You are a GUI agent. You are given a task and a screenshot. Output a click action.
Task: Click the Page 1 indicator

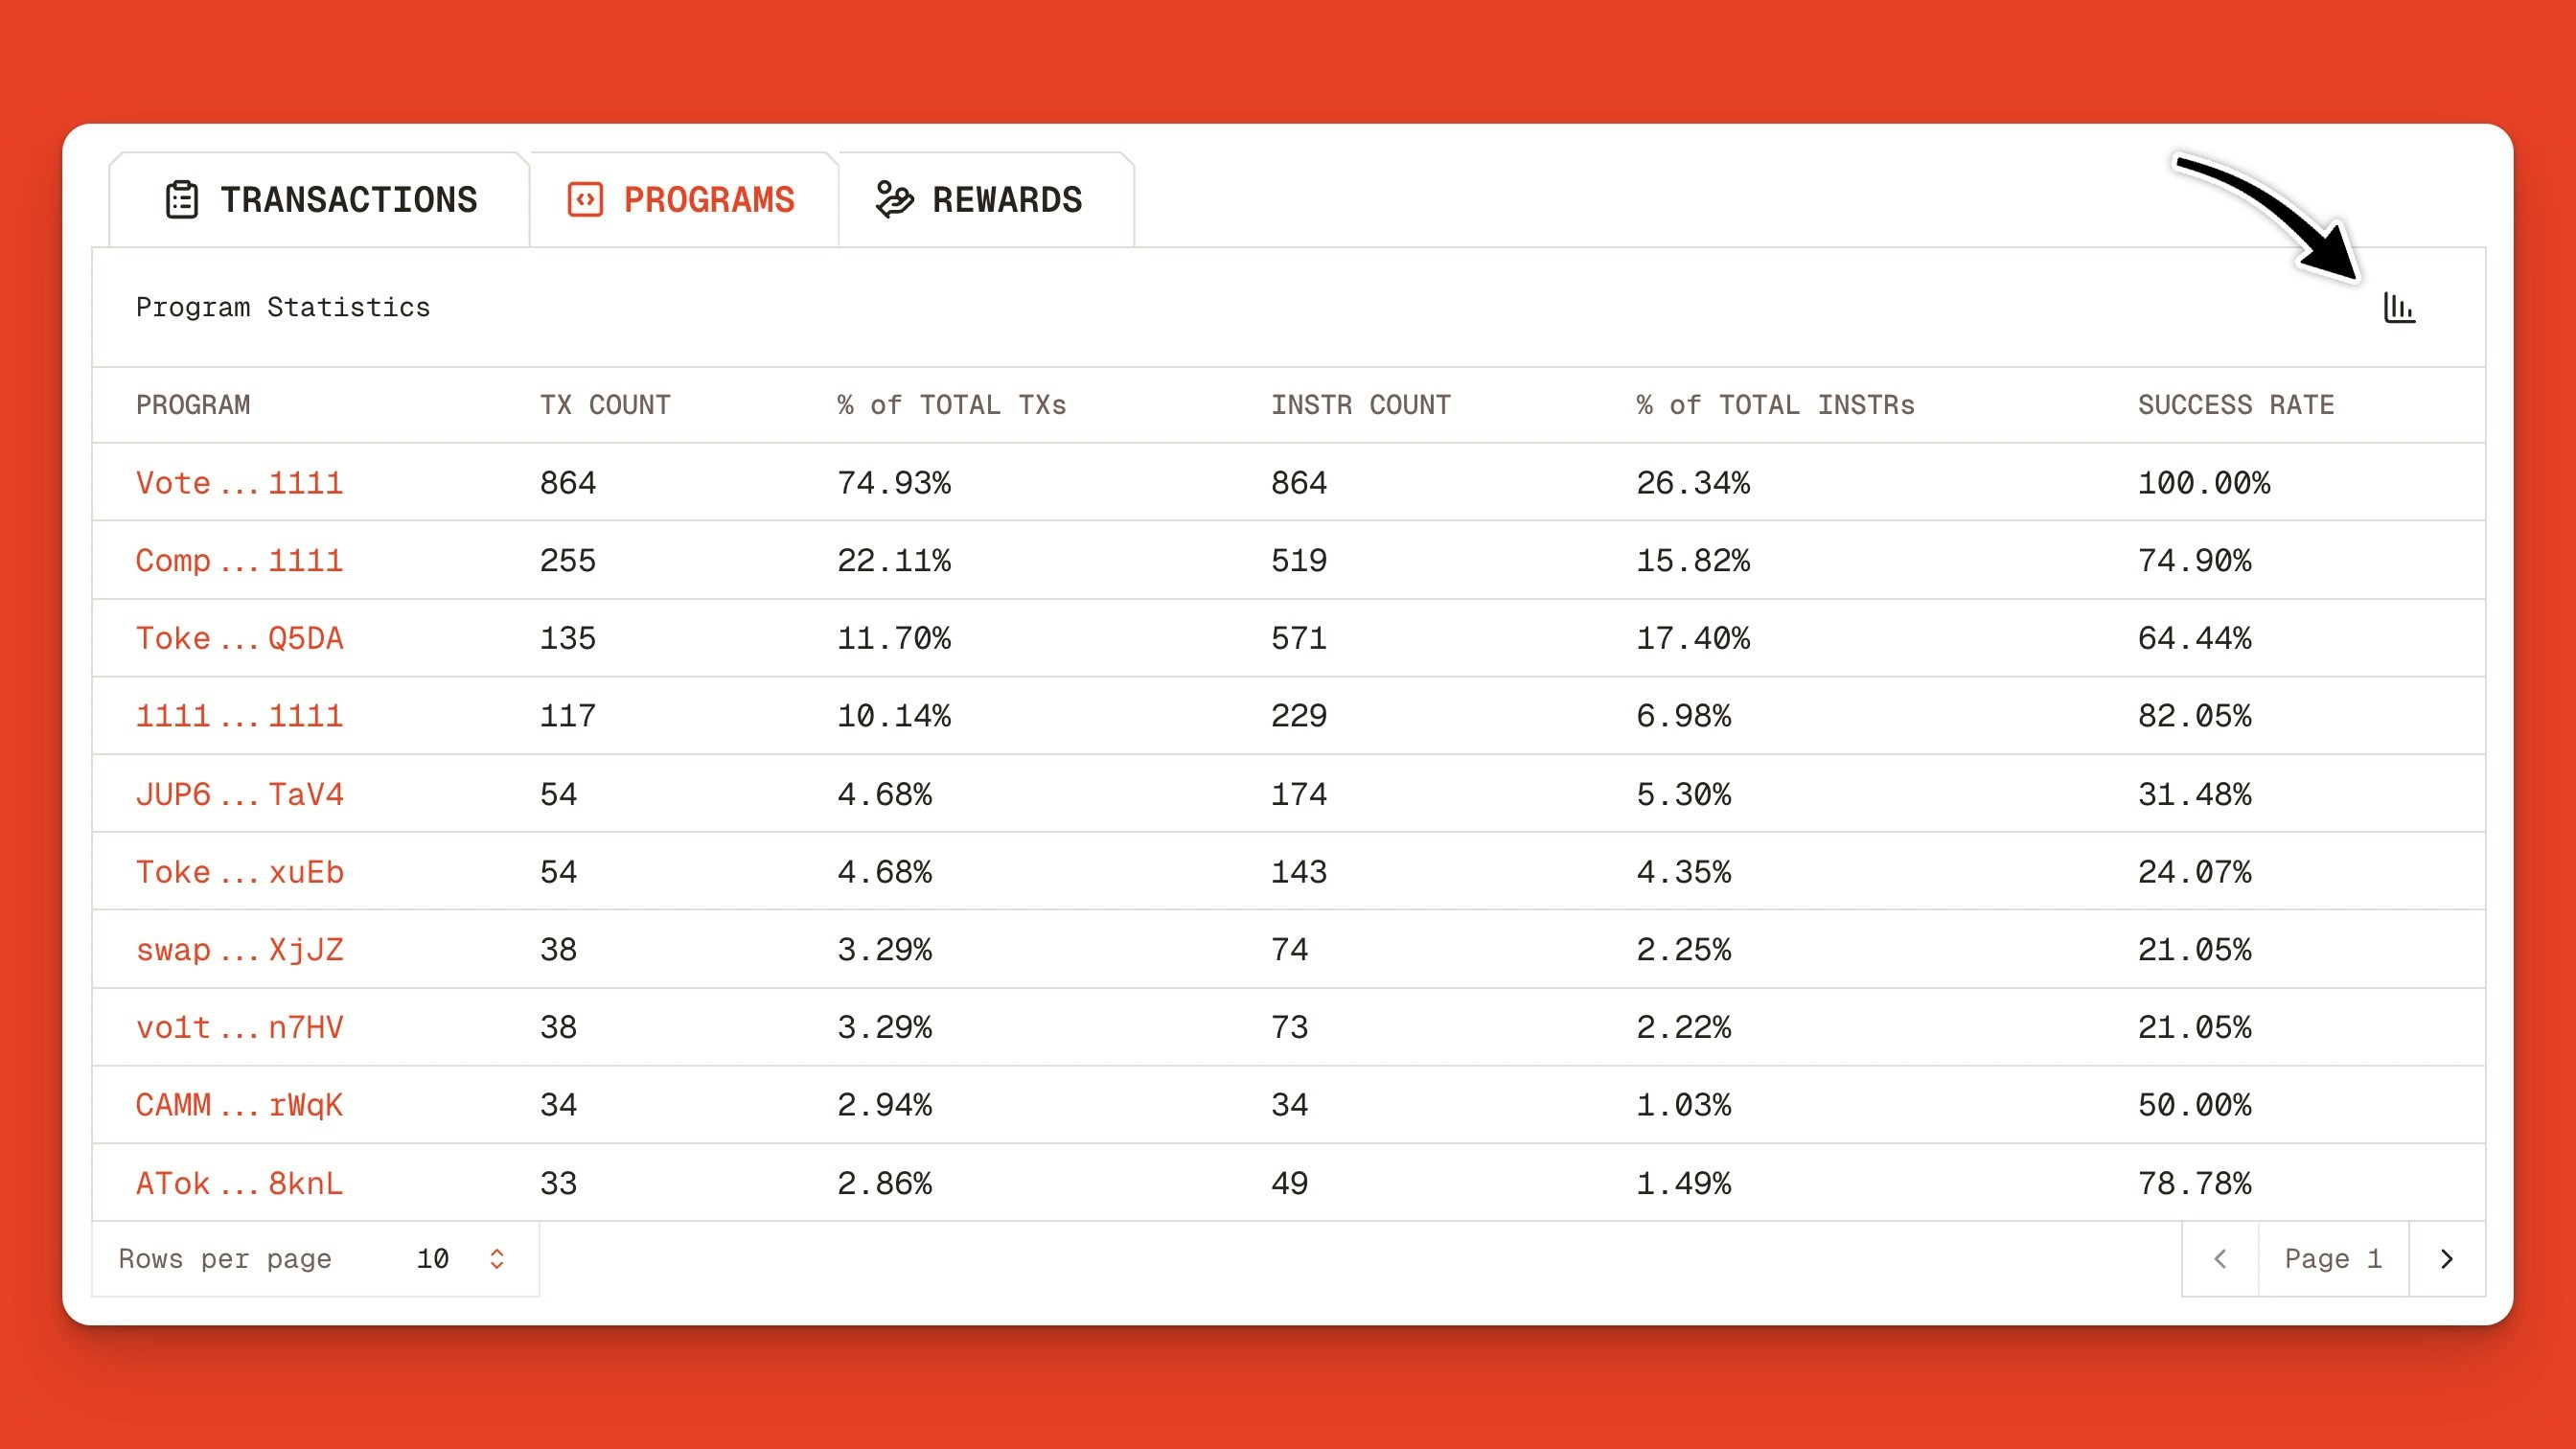(2331, 1258)
